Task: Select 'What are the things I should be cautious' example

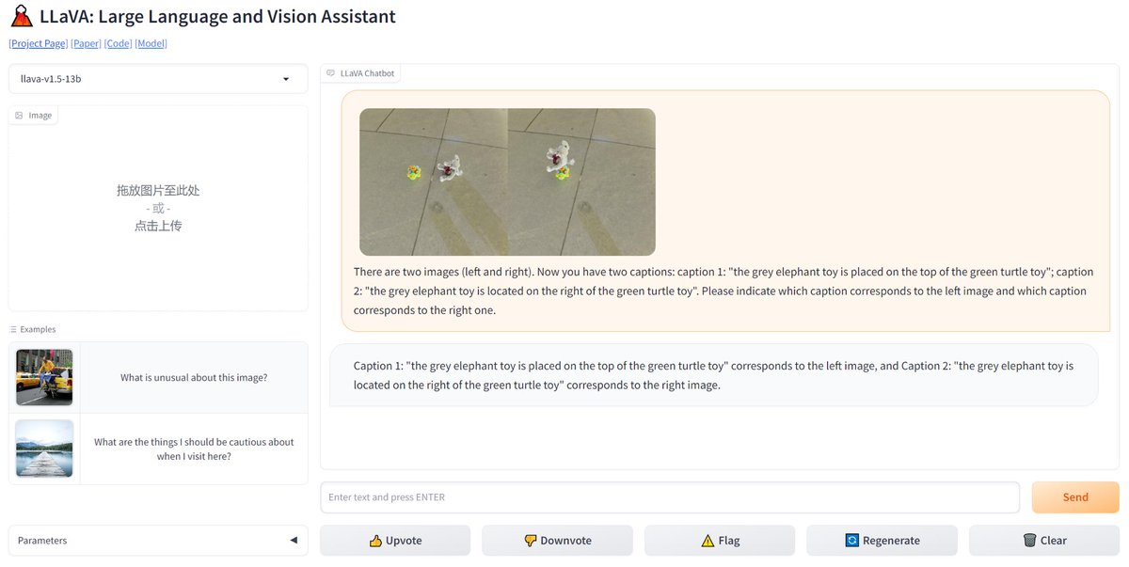Action: point(194,449)
